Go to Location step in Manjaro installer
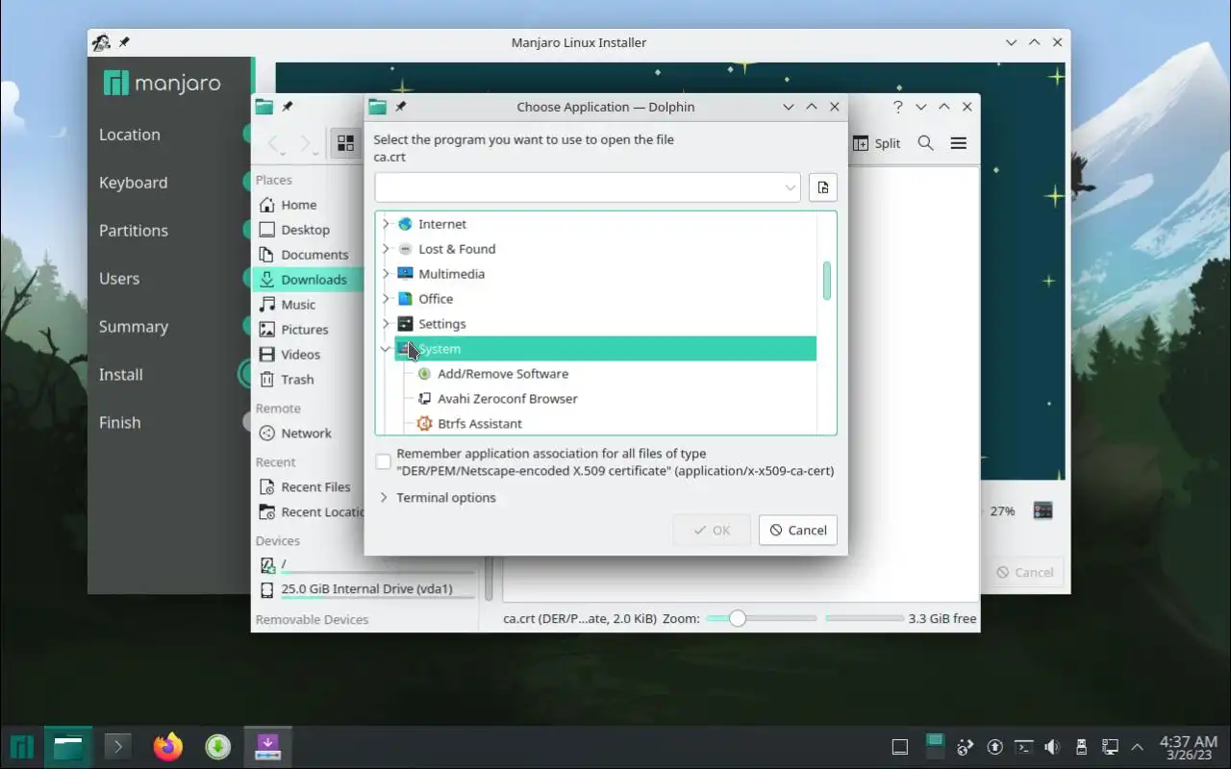The width and height of the screenshot is (1231, 769). 130,135
